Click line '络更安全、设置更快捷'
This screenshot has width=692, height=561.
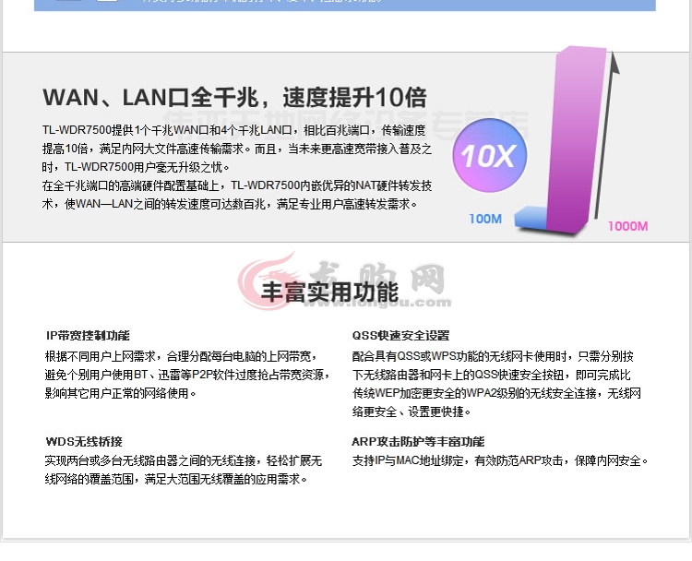click(x=412, y=412)
